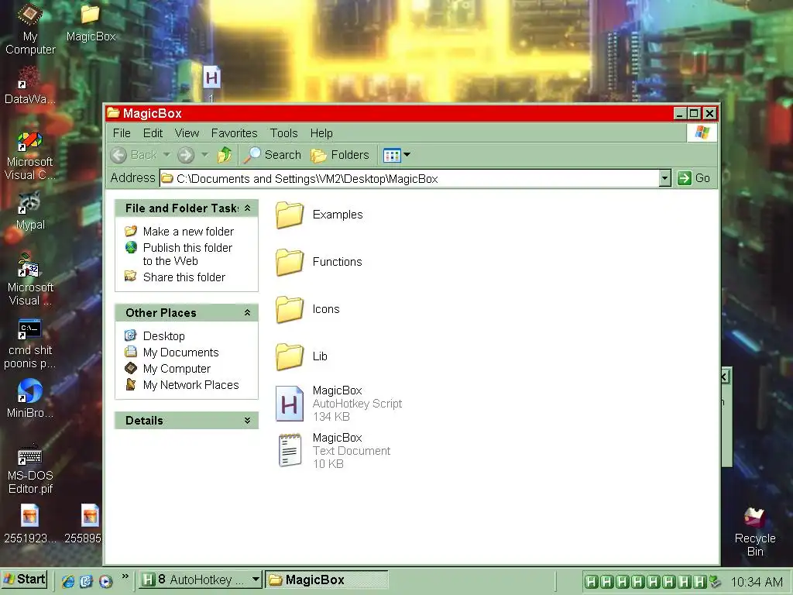Go to My Network Places
Viewport: 793px width, 595px height.
(x=181, y=384)
